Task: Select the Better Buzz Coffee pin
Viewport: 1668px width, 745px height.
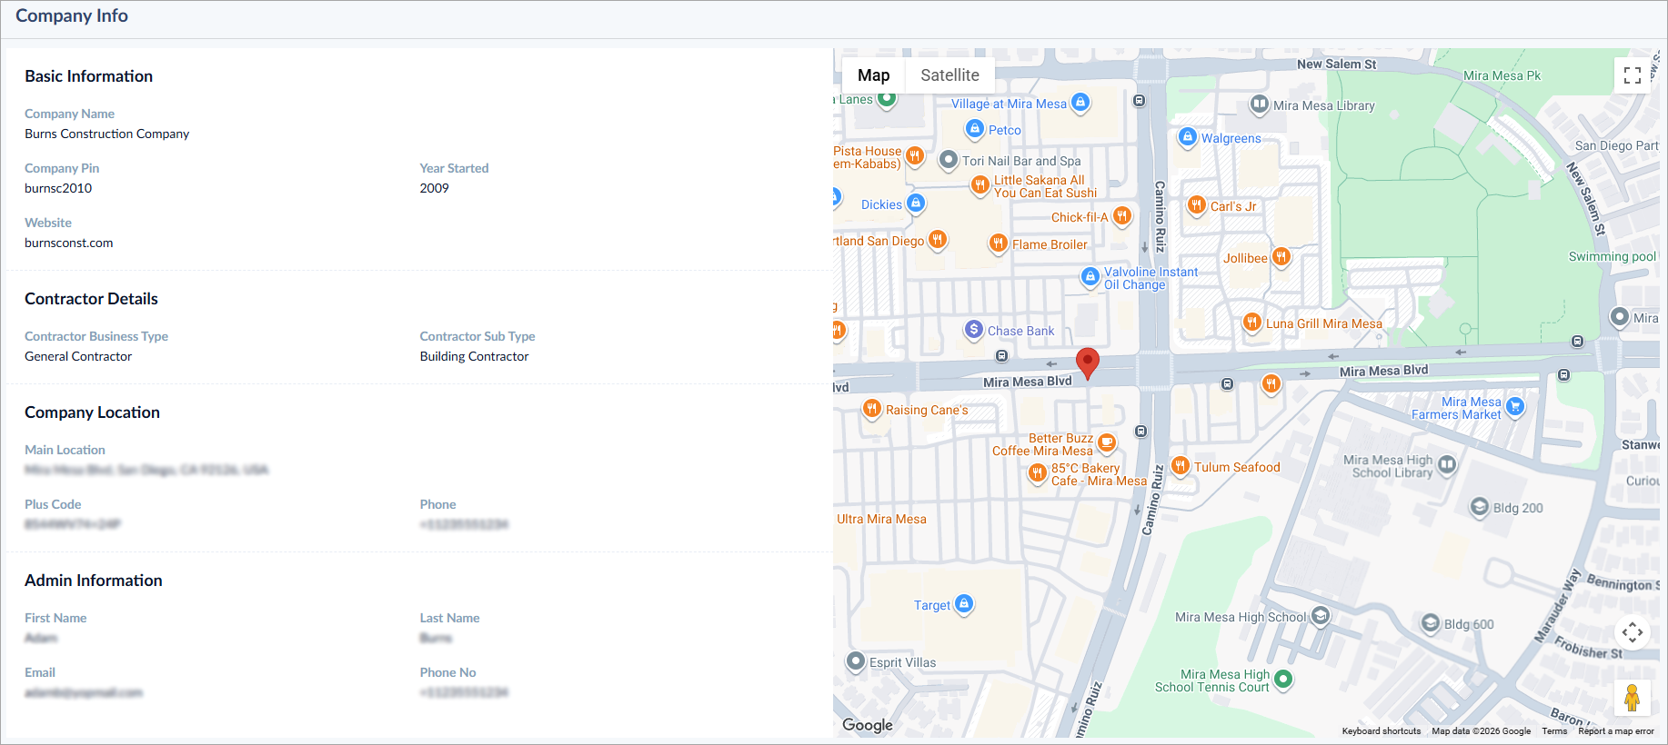Action: click(1107, 443)
